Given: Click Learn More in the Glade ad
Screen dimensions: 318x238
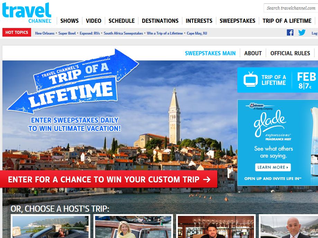Looking at the screenshot, I should 273,168.
